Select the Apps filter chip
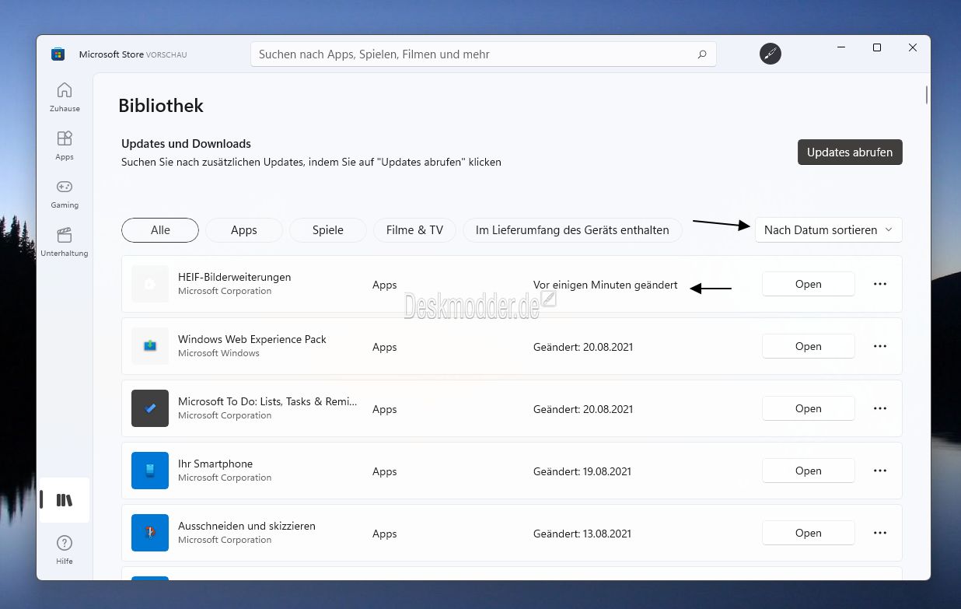This screenshot has width=961, height=609. click(x=244, y=230)
